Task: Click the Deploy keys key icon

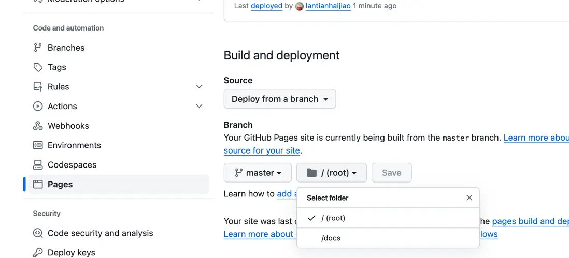Action: pos(38,253)
